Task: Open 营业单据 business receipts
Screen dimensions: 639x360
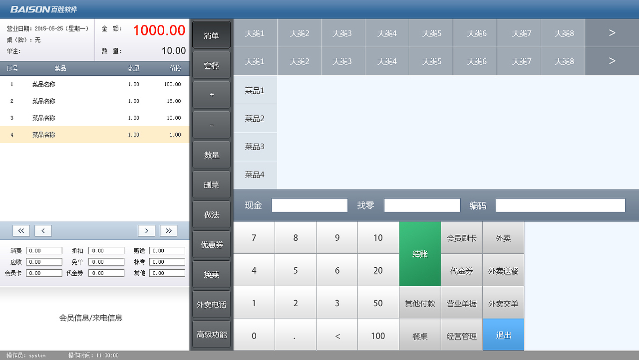Action: 462,303
